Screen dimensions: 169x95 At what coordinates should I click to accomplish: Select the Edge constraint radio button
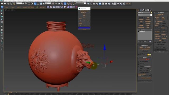161,17
